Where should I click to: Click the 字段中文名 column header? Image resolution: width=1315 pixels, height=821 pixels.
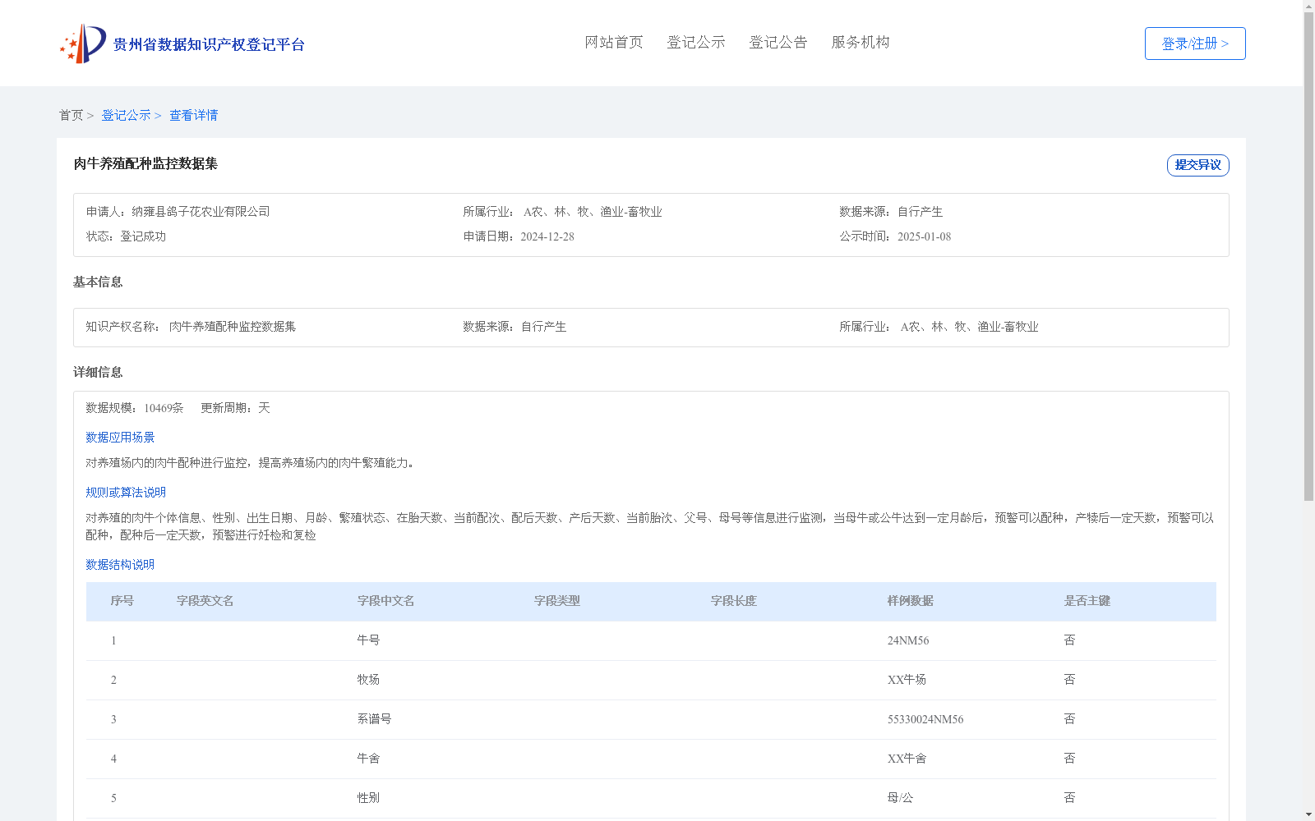[x=385, y=601]
